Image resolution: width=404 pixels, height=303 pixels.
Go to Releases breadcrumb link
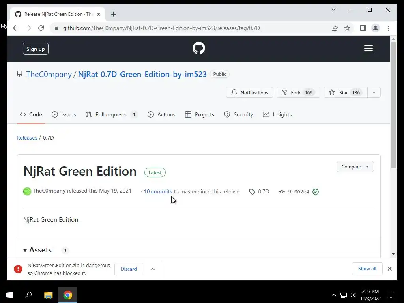[x=27, y=138]
